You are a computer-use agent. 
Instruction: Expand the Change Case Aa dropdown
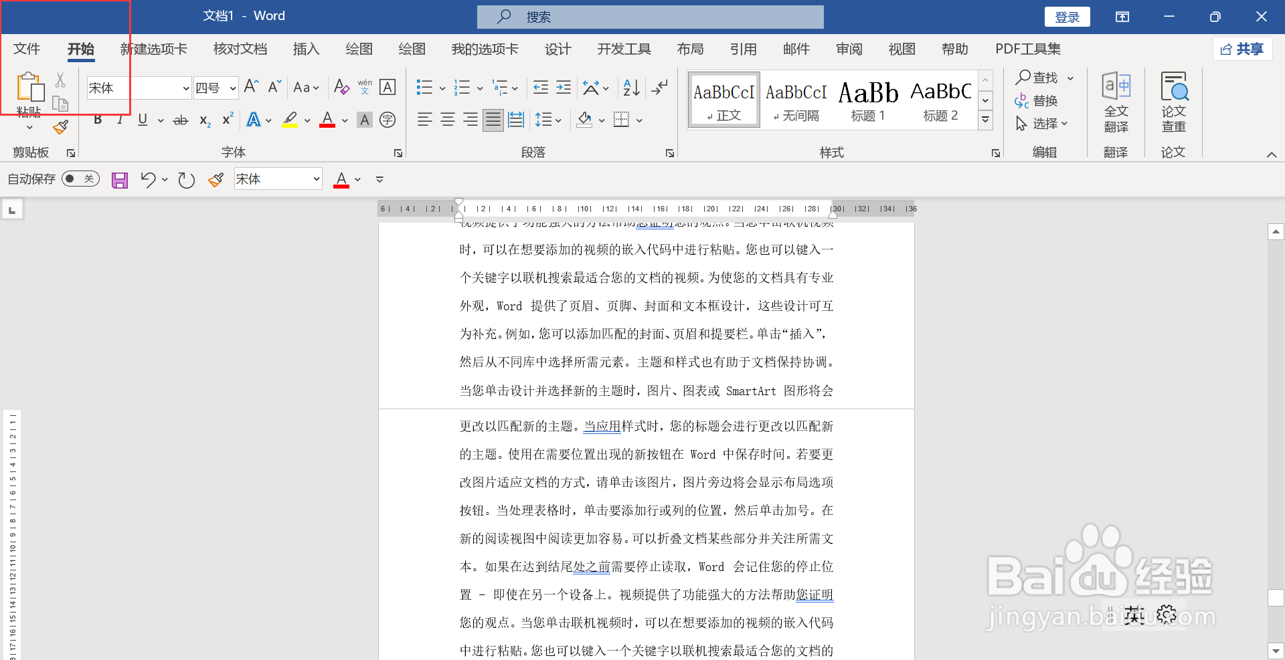pyautogui.click(x=307, y=87)
